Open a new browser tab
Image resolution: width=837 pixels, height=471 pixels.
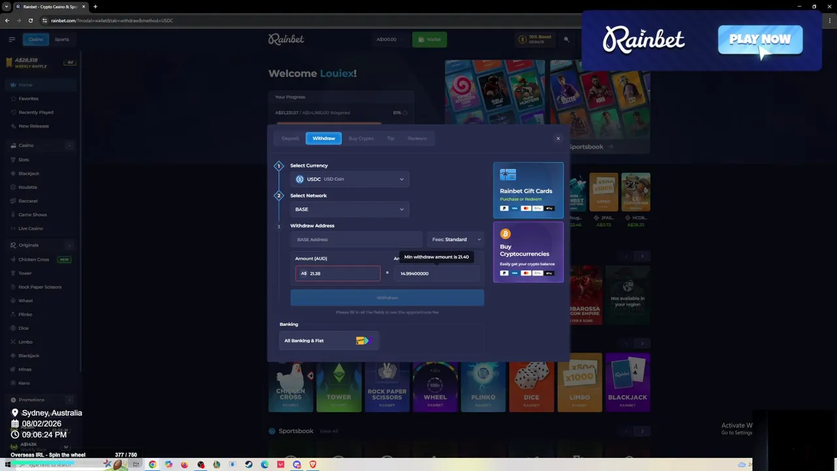[95, 7]
